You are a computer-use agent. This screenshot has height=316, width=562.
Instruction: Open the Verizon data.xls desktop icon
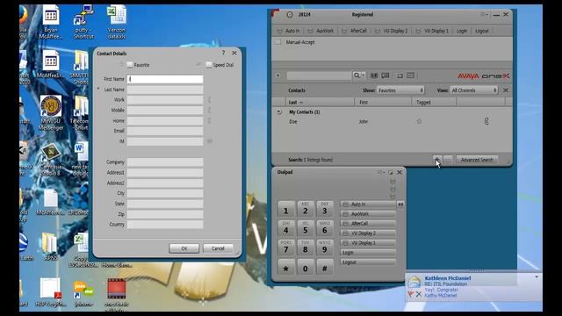117,21
